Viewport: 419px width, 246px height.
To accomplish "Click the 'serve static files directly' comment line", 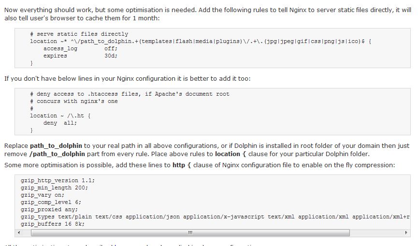I will click(79, 34).
